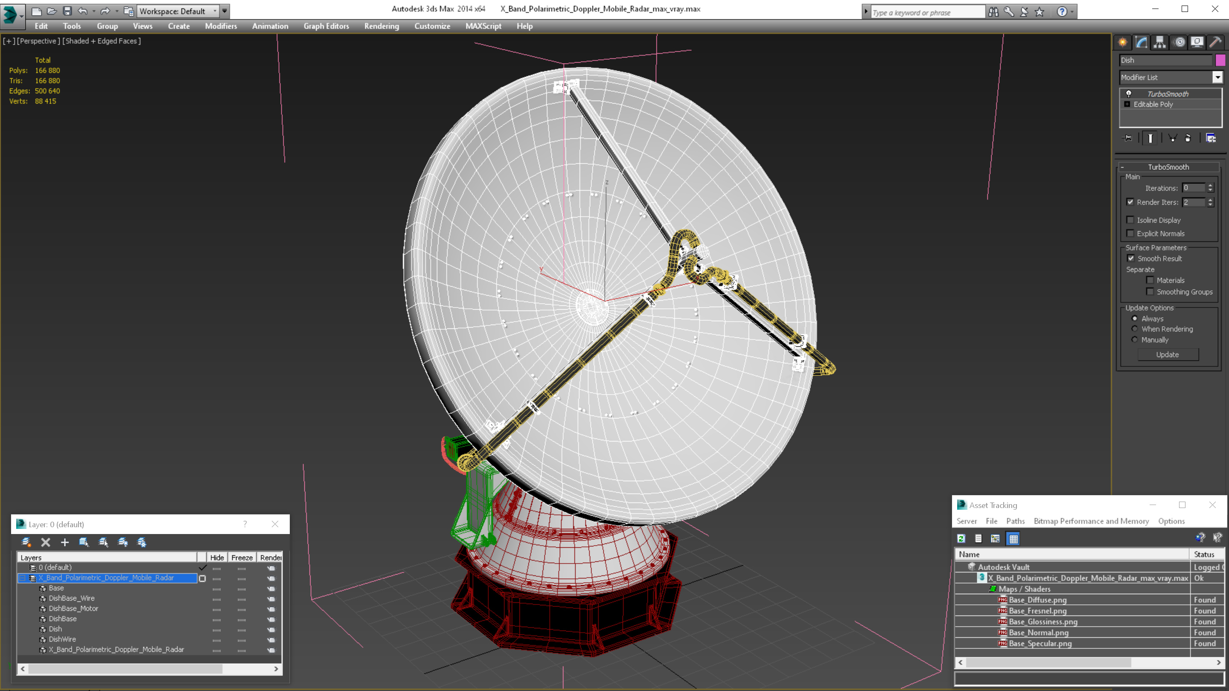Open Configure Modifier Sets icon
Screen dimensions: 1229x691
[1211, 138]
